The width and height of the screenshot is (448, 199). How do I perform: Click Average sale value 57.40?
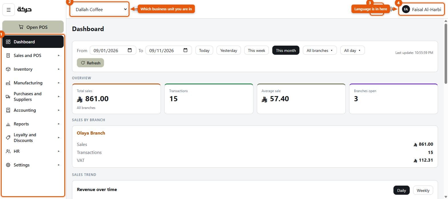275,99
